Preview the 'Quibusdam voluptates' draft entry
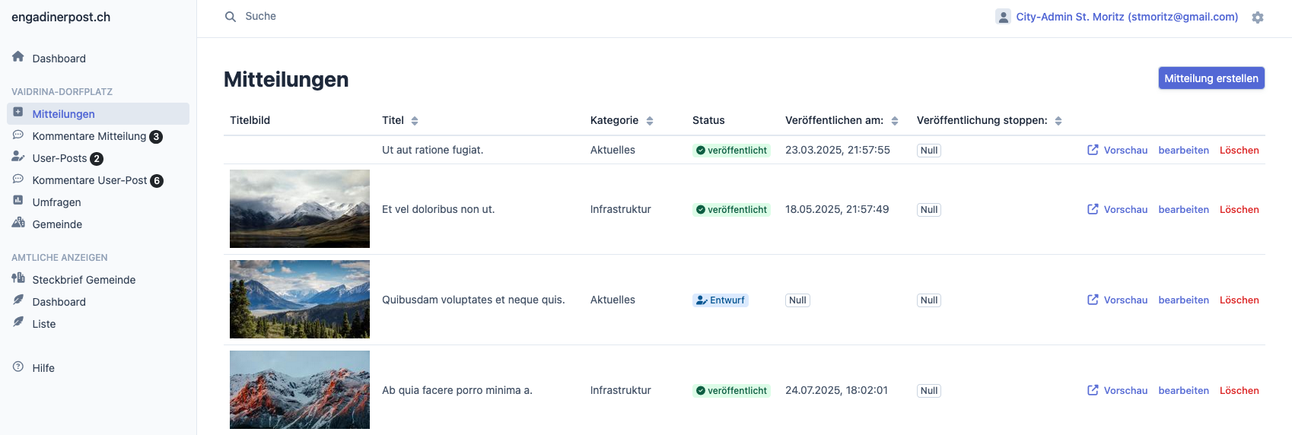Viewport: 1292px width, 435px height. [1117, 300]
